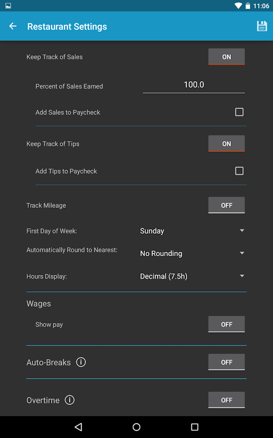
Task: Tap the Android back triangle button
Action: (78, 427)
